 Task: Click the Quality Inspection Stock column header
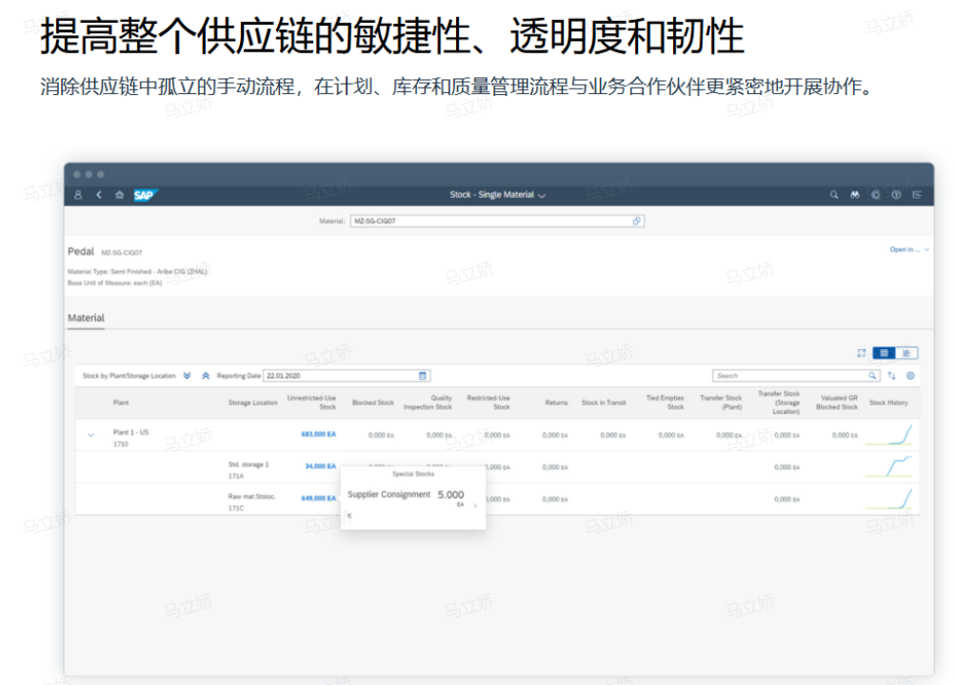point(428,402)
